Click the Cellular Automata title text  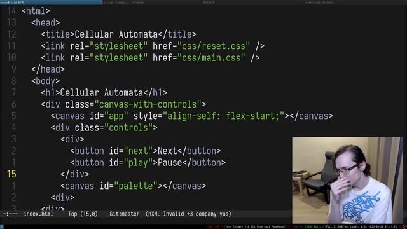[x=116, y=34]
